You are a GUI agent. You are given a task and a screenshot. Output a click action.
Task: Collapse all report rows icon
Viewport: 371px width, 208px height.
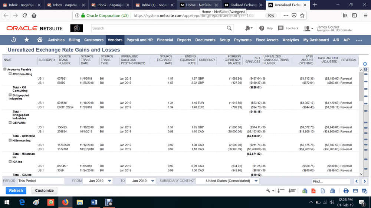281,191
